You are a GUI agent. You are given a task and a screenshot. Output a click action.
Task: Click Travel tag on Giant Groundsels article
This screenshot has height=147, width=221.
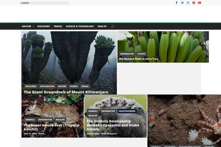click(85, 86)
